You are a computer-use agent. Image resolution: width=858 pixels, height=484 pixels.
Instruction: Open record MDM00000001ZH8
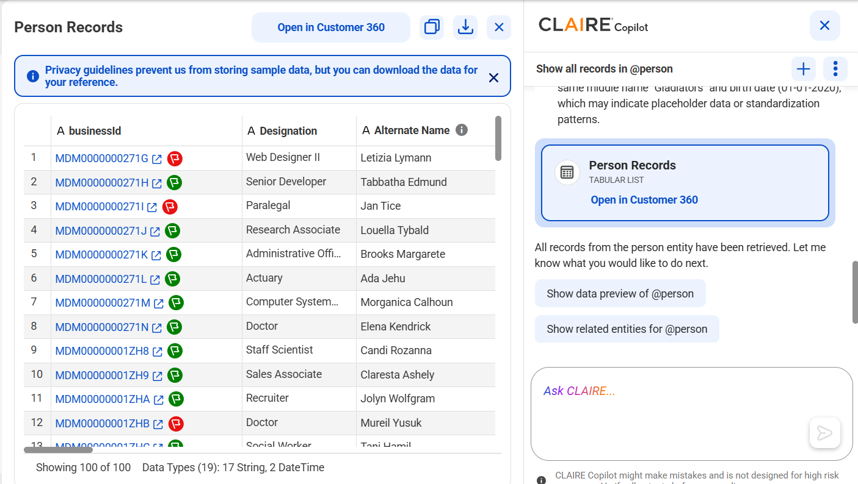102,351
